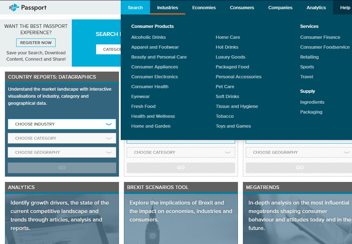Open the Economies menu tab
The height and width of the screenshot is (244, 352).
pyautogui.click(x=204, y=7)
